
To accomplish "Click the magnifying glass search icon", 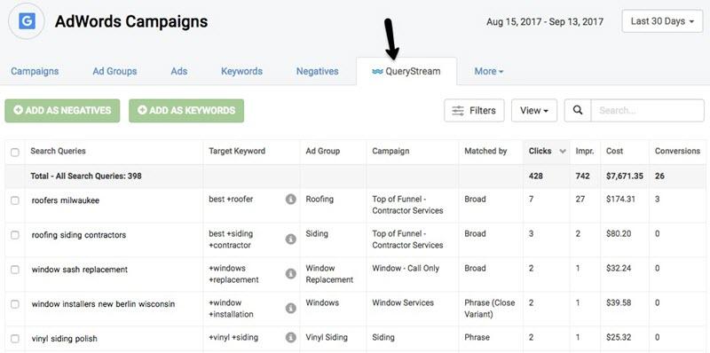I will (578, 111).
